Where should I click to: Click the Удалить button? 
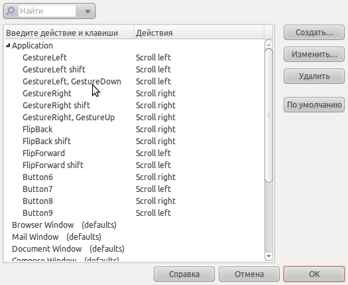click(314, 76)
